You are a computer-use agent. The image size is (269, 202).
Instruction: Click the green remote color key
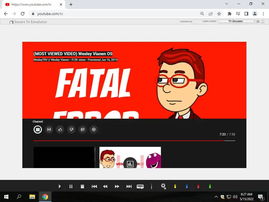(210, 186)
